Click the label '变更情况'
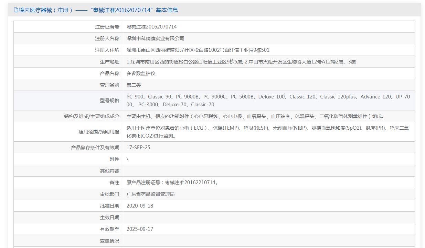Screen dimensions: 425x248 pyautogui.click(x=109, y=241)
